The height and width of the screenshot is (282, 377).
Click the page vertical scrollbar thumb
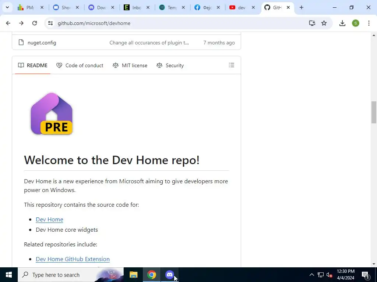point(374,112)
